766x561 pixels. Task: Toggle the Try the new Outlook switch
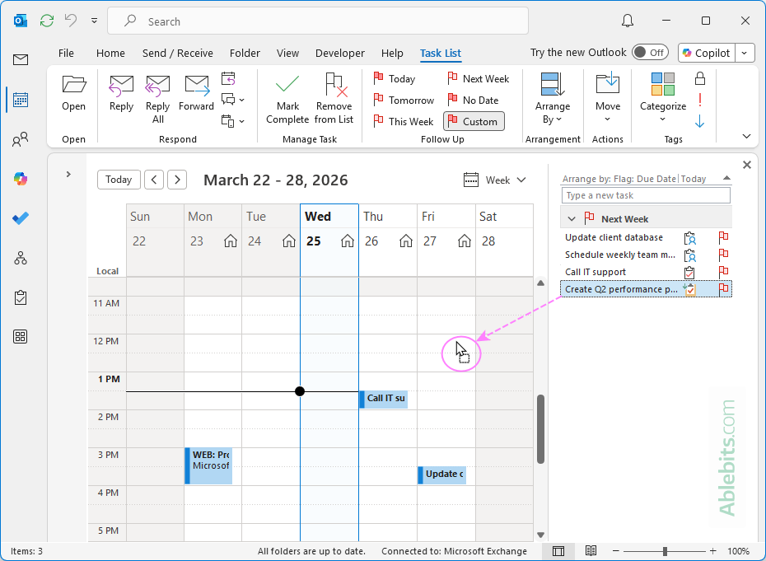[x=650, y=53]
